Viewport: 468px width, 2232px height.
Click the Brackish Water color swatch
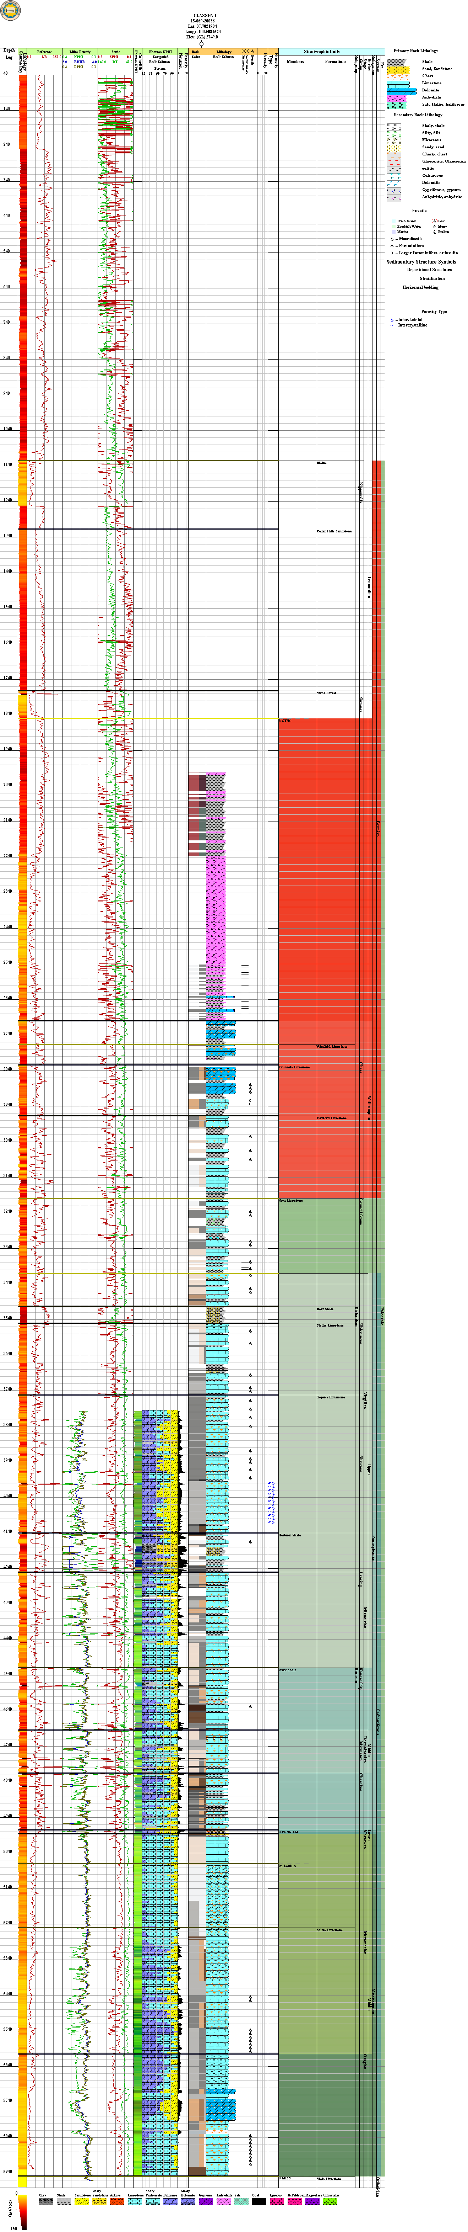(x=393, y=226)
